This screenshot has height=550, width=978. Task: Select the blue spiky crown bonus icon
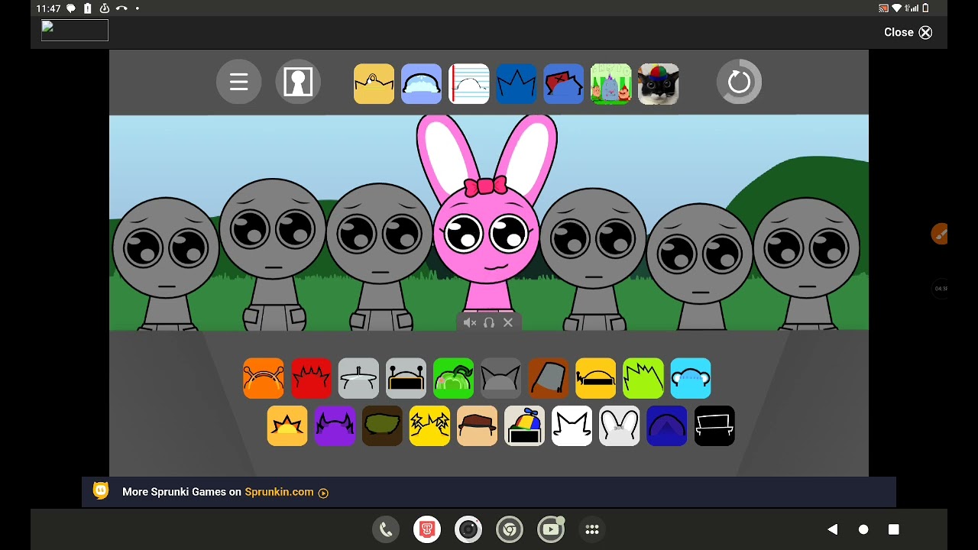516,84
